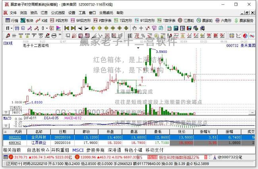Select the 江西铜业 name cell

(x=39, y=143)
